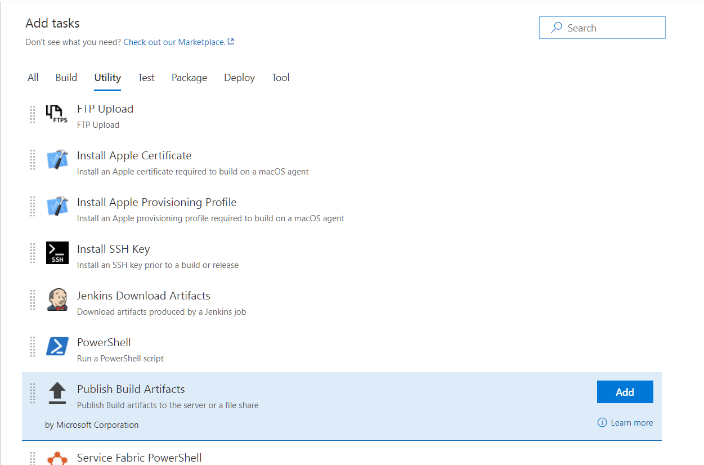Add the Publish Build Artifacts task
The width and height of the screenshot is (704, 465).
[625, 392]
